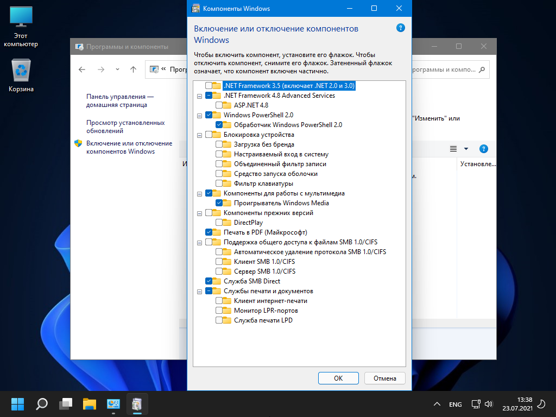Launch File Explorer from the taskbar
The height and width of the screenshot is (417, 556).
pos(90,404)
